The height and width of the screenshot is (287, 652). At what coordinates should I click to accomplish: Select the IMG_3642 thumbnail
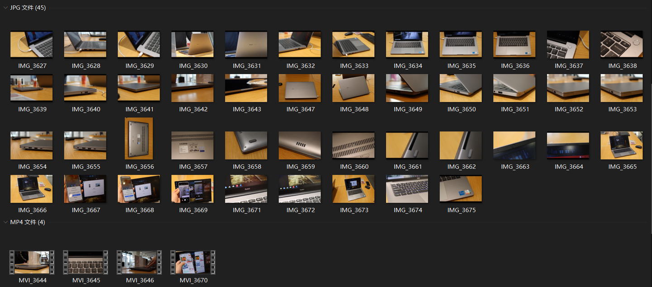point(192,88)
